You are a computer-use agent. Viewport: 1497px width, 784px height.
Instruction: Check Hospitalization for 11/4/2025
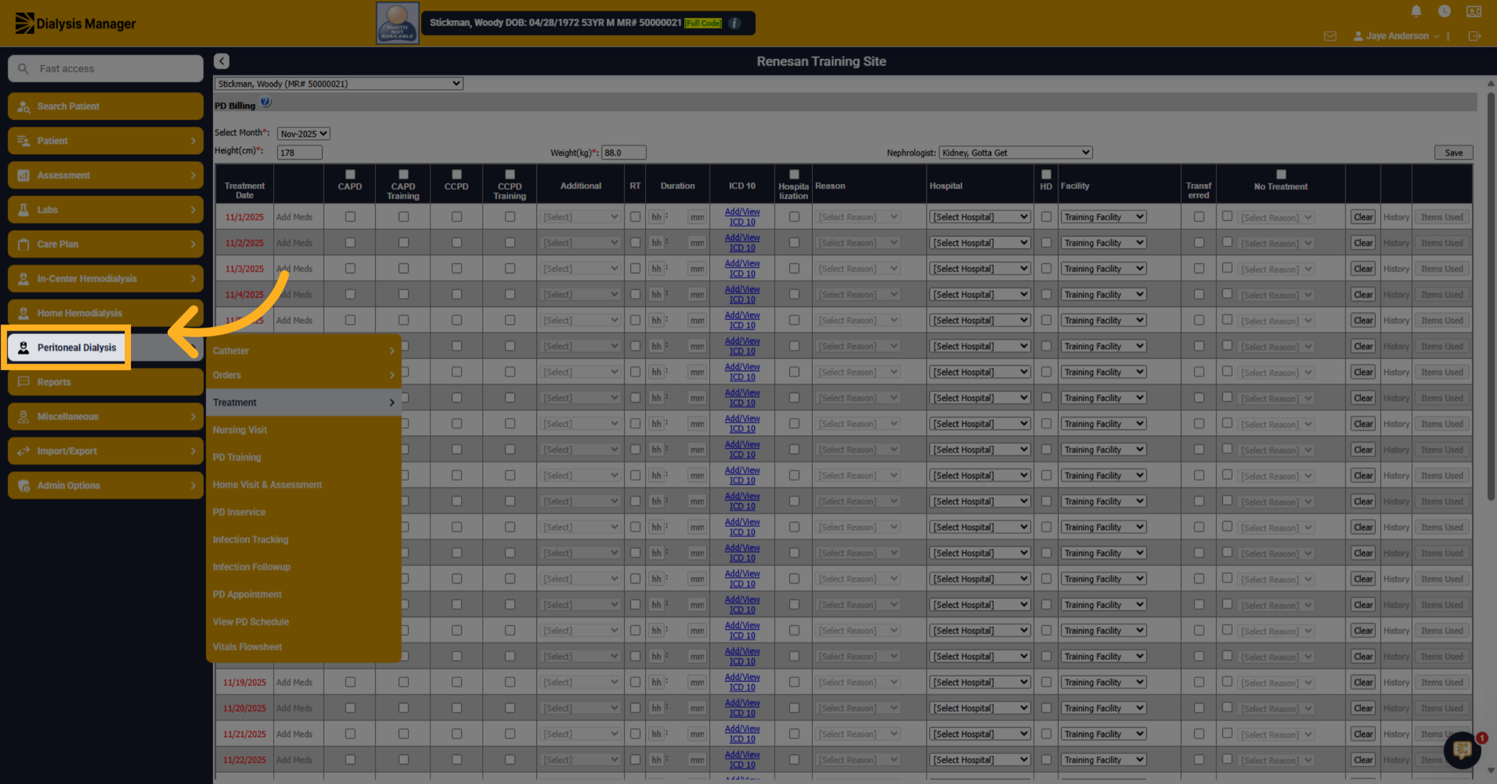coord(794,294)
